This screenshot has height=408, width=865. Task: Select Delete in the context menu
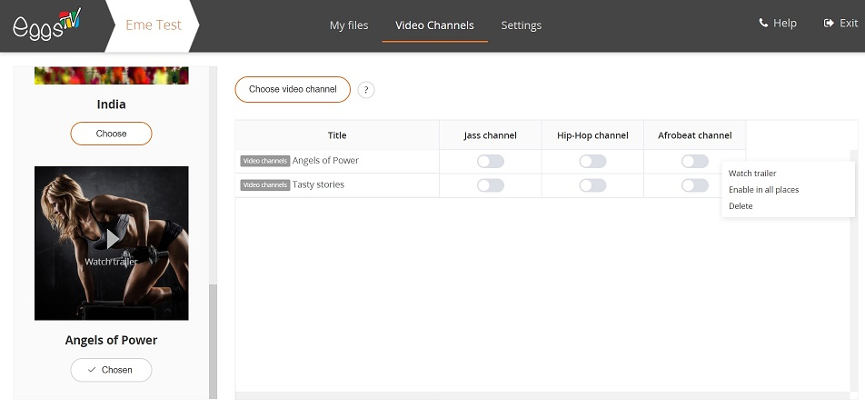coord(741,206)
